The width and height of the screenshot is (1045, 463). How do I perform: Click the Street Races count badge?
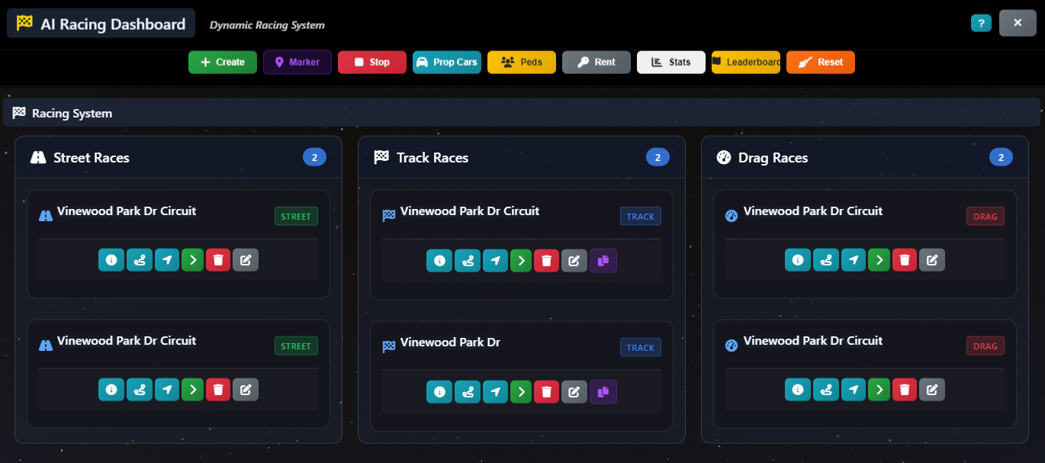click(314, 156)
